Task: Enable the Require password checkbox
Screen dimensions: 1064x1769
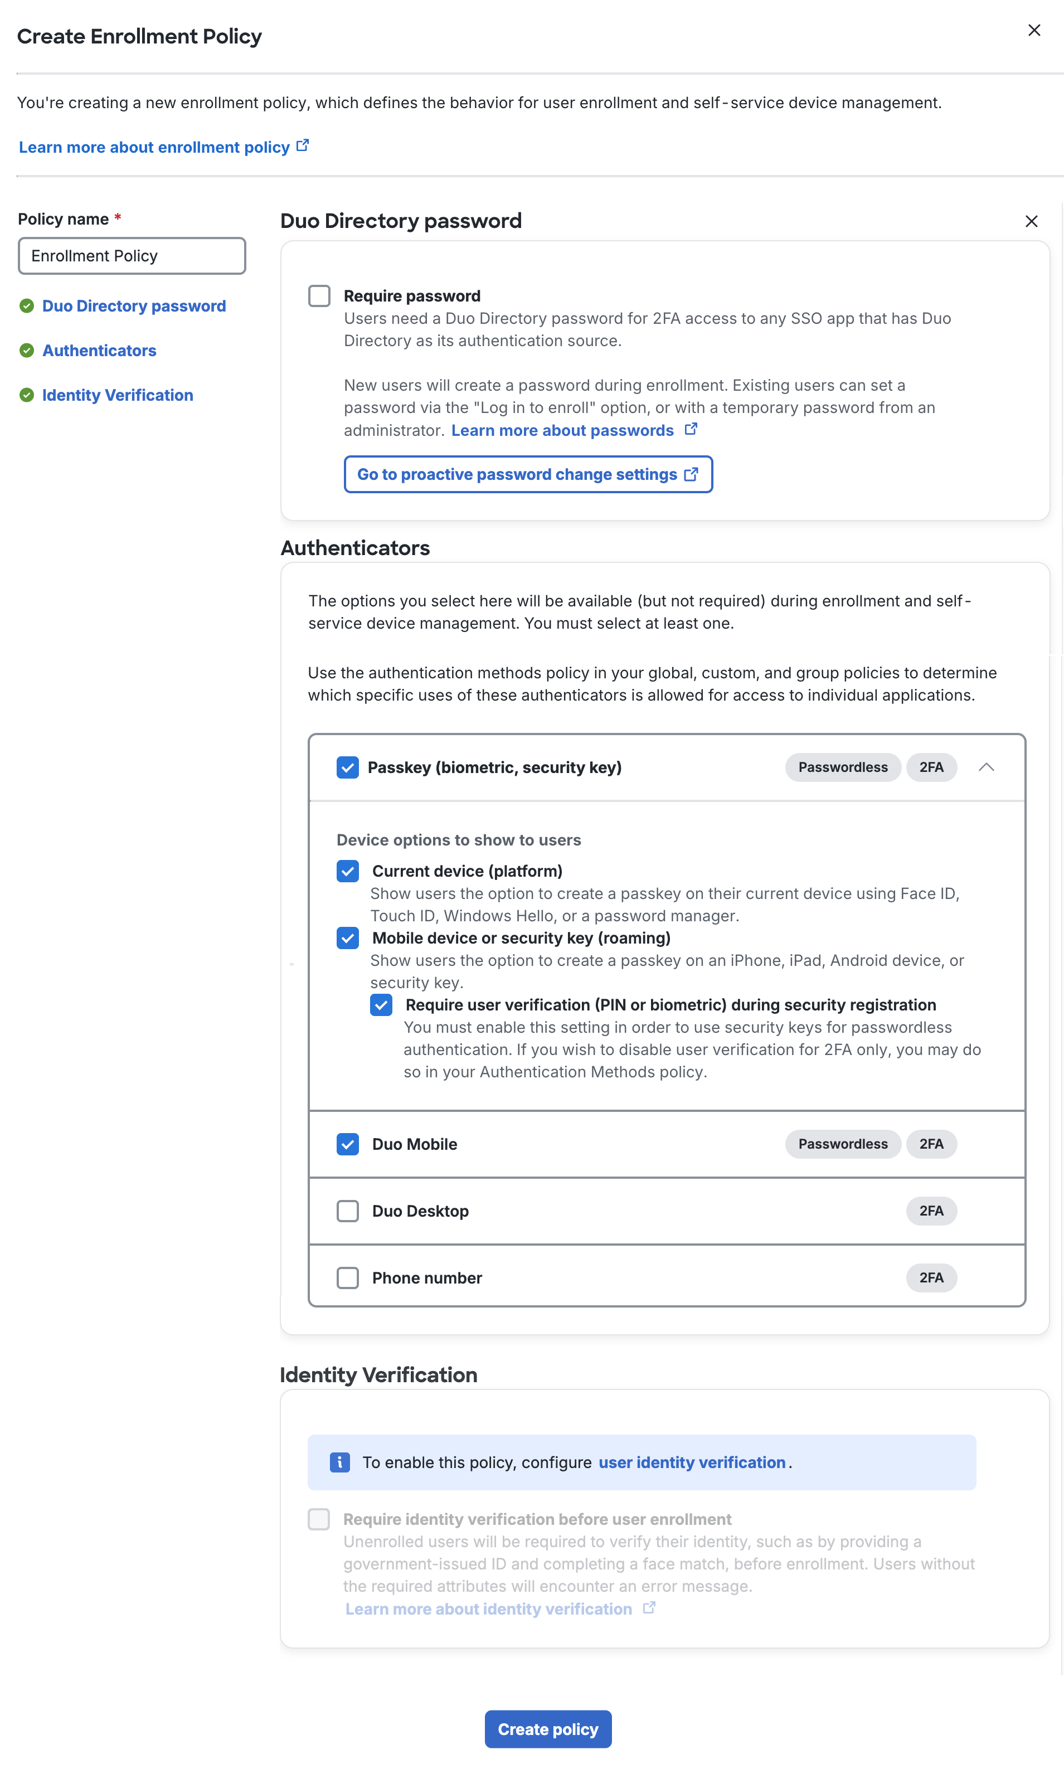Action: click(x=318, y=296)
